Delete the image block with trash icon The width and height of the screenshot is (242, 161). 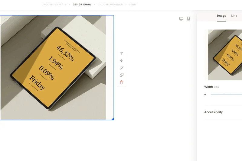(x=122, y=82)
